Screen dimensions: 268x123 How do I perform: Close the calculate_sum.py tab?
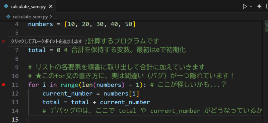tap(51, 6)
